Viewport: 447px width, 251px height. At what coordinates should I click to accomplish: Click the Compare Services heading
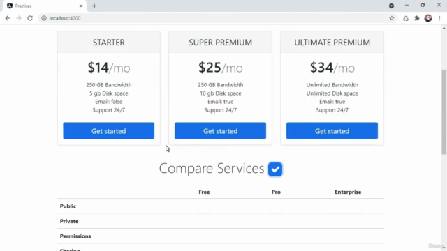(212, 168)
